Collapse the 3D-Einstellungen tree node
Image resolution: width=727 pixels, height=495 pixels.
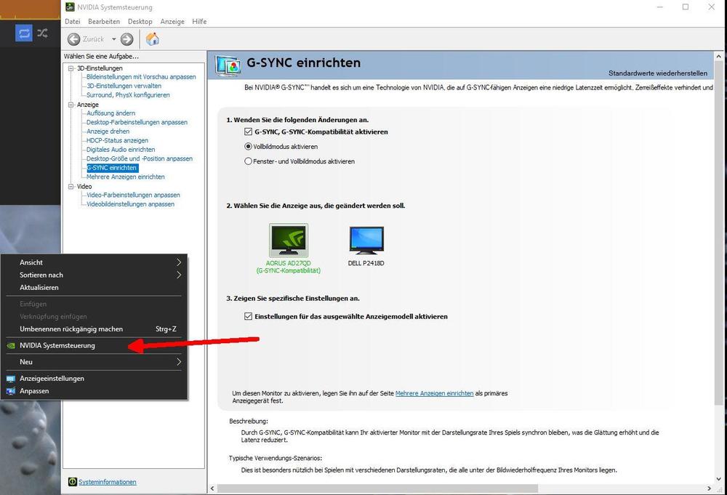tap(71, 68)
